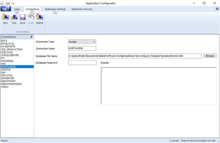Minimize the Application Configurator window
The height and width of the screenshot is (143, 220).
point(194,3)
